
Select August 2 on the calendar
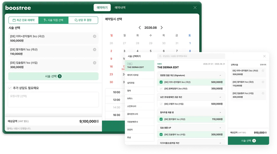click(x=111, y=51)
